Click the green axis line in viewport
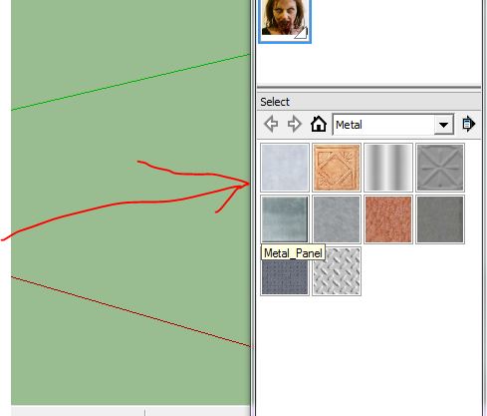 coord(130,82)
